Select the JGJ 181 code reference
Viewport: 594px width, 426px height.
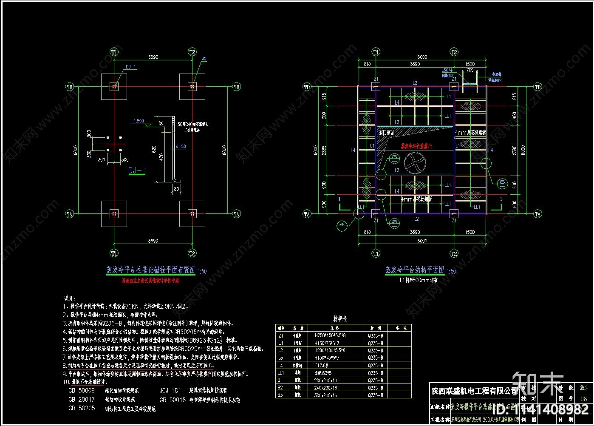point(170,390)
